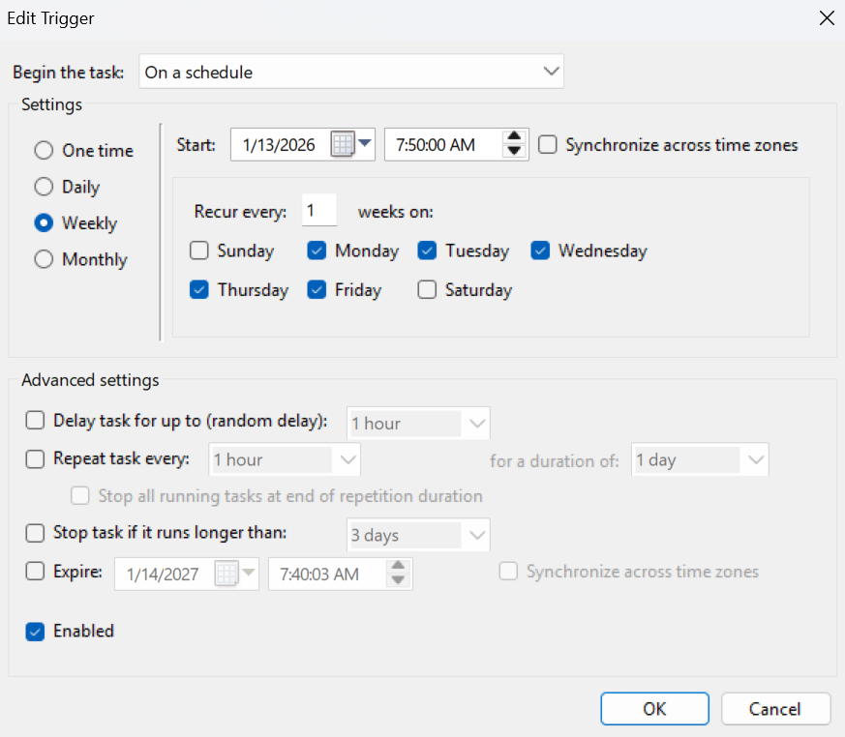Check the Repeat task every option
This screenshot has width=845, height=737.
point(35,458)
